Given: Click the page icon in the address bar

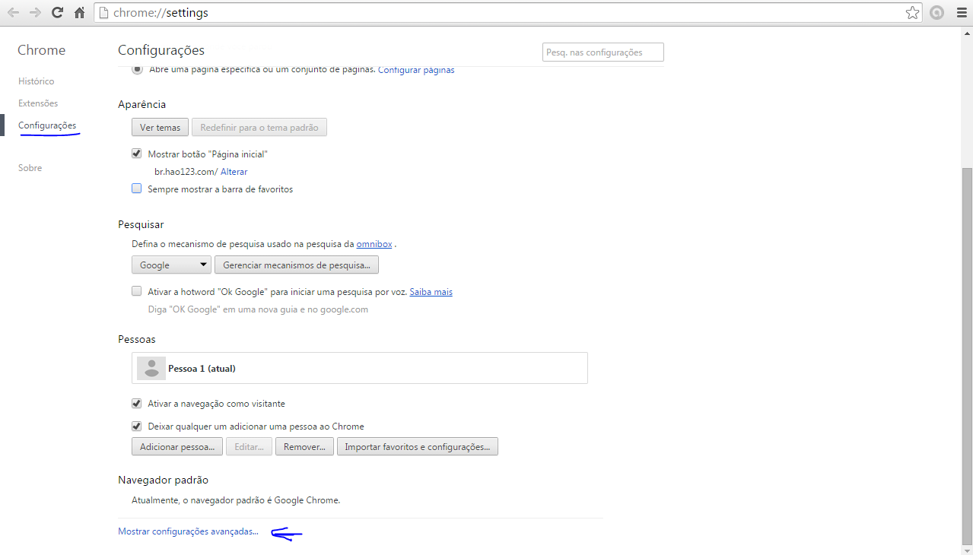Looking at the screenshot, I should 105,13.
